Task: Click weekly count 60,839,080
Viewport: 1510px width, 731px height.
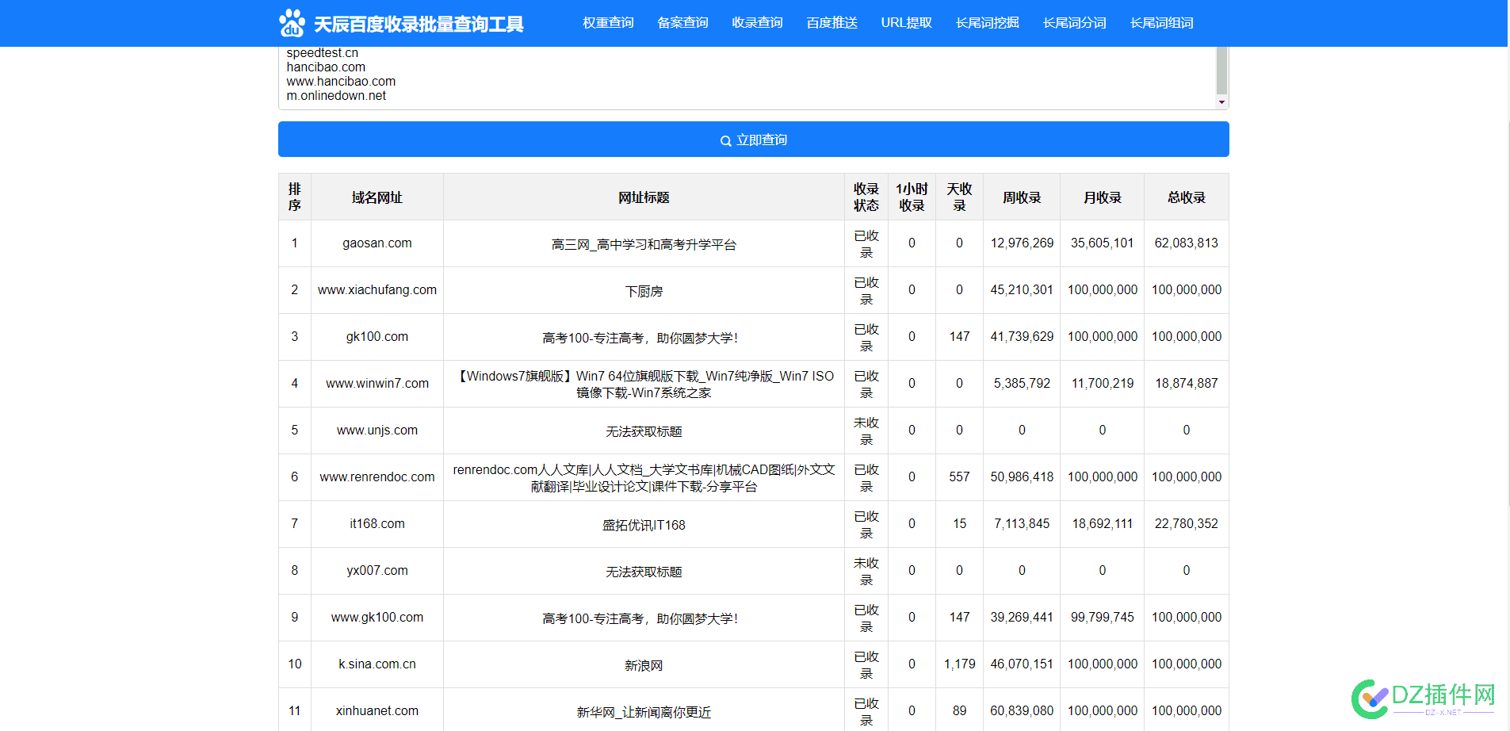Action: (1022, 711)
